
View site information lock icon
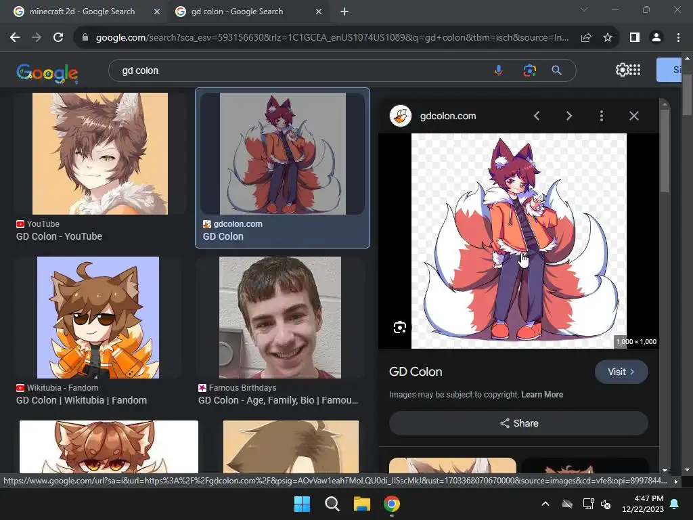pos(85,38)
